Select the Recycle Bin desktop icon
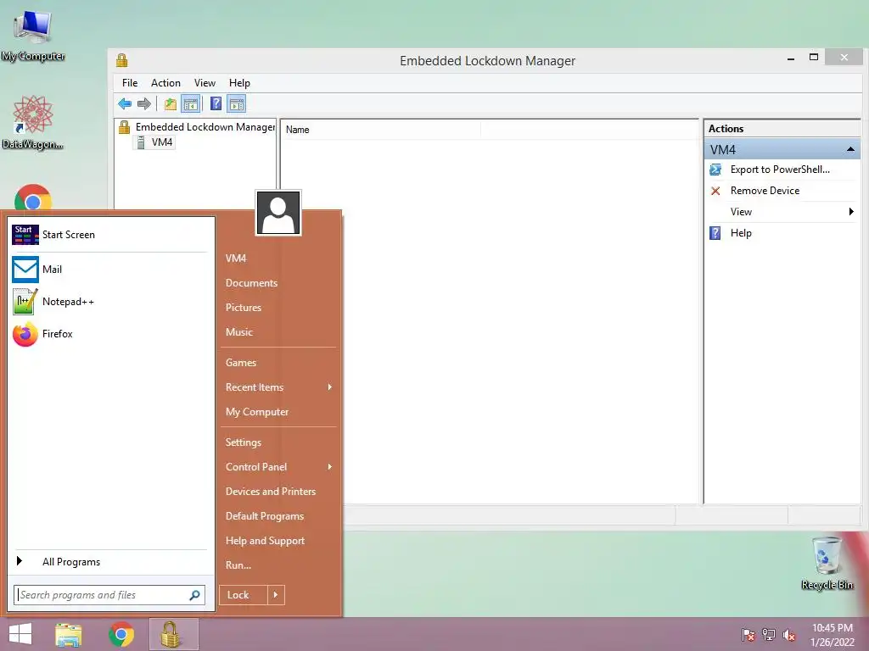 [x=827, y=563]
